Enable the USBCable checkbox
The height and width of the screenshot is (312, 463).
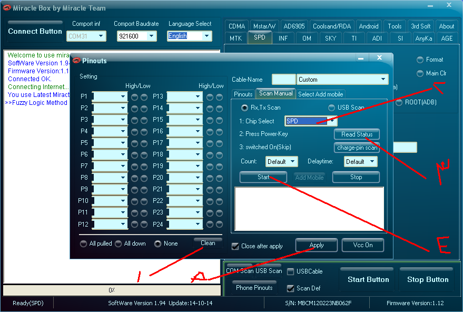291,271
